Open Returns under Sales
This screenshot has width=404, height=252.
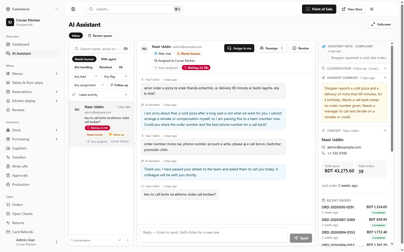pos(32,223)
